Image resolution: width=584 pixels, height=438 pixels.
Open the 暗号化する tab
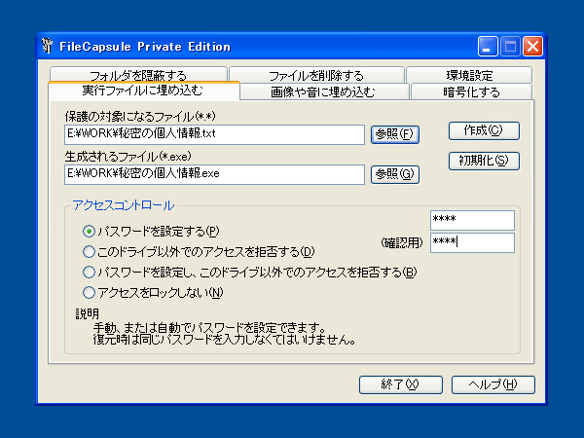pos(471,91)
